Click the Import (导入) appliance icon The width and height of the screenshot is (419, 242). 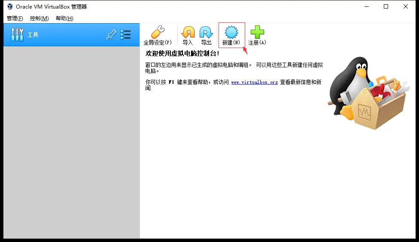[x=188, y=35]
